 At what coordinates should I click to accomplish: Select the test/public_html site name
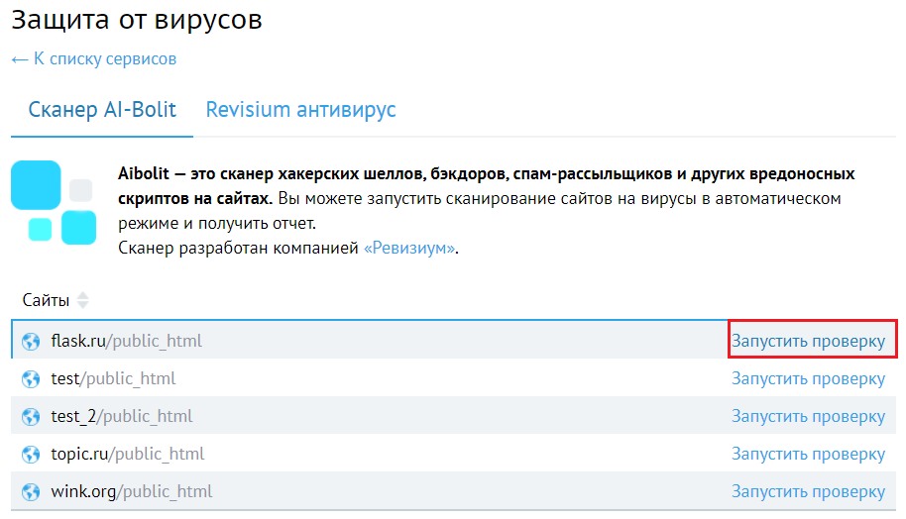pos(113,378)
